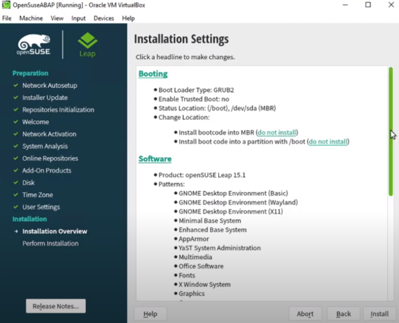This screenshot has width=399, height=323.
Task: Click the Network Autosetup step
Action: [50, 86]
